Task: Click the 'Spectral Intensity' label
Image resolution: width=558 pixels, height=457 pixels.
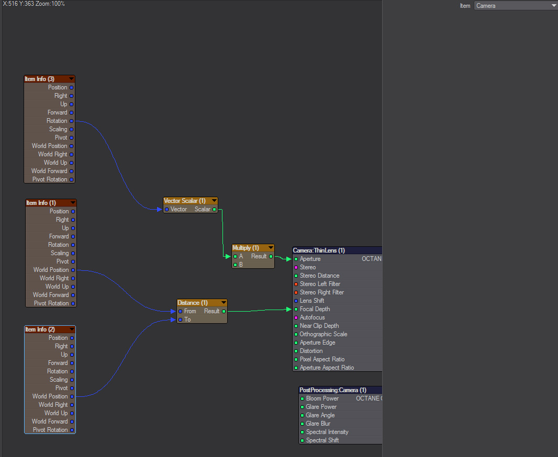Action: click(x=327, y=432)
